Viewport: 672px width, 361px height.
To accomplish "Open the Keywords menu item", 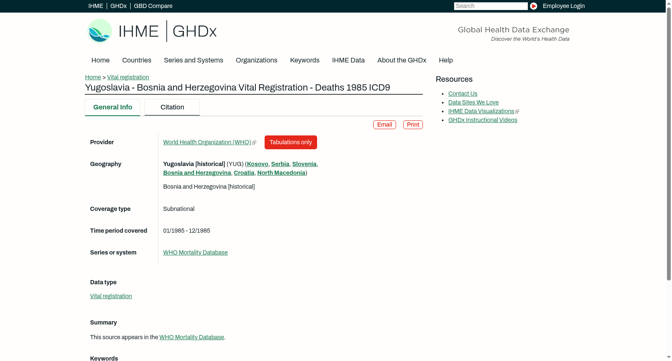I will (304, 60).
